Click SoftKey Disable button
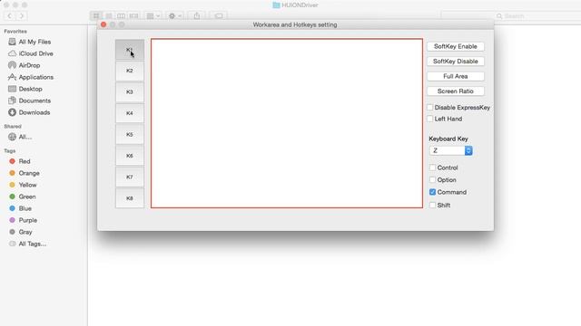 point(456,62)
